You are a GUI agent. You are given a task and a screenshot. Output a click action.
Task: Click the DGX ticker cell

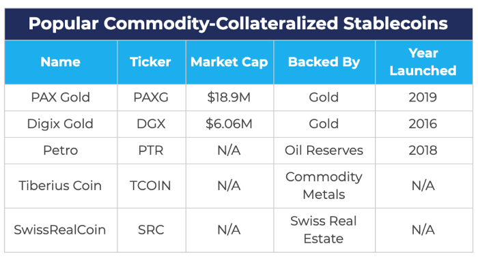151,124
